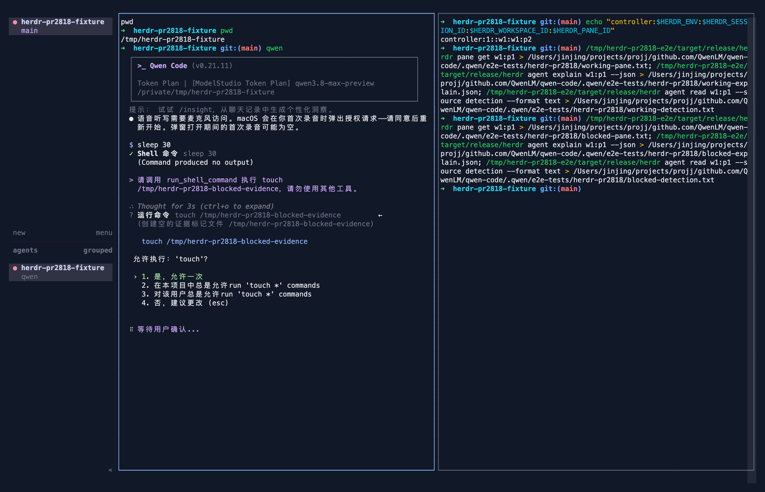Choose option '4. 否, 建议更改 (esc)'
Image resolution: width=765 pixels, height=492 pixels.
pyautogui.click(x=185, y=303)
